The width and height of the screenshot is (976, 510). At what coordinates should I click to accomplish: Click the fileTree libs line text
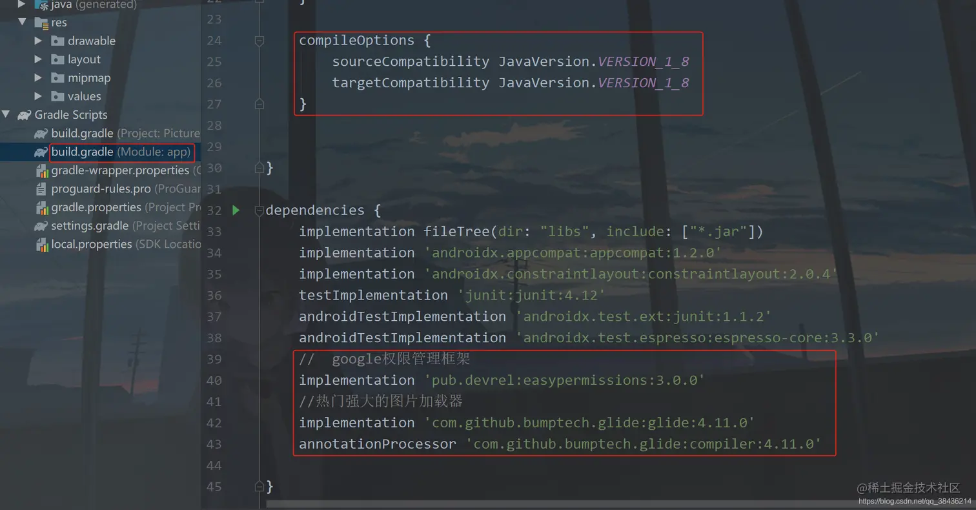point(531,231)
